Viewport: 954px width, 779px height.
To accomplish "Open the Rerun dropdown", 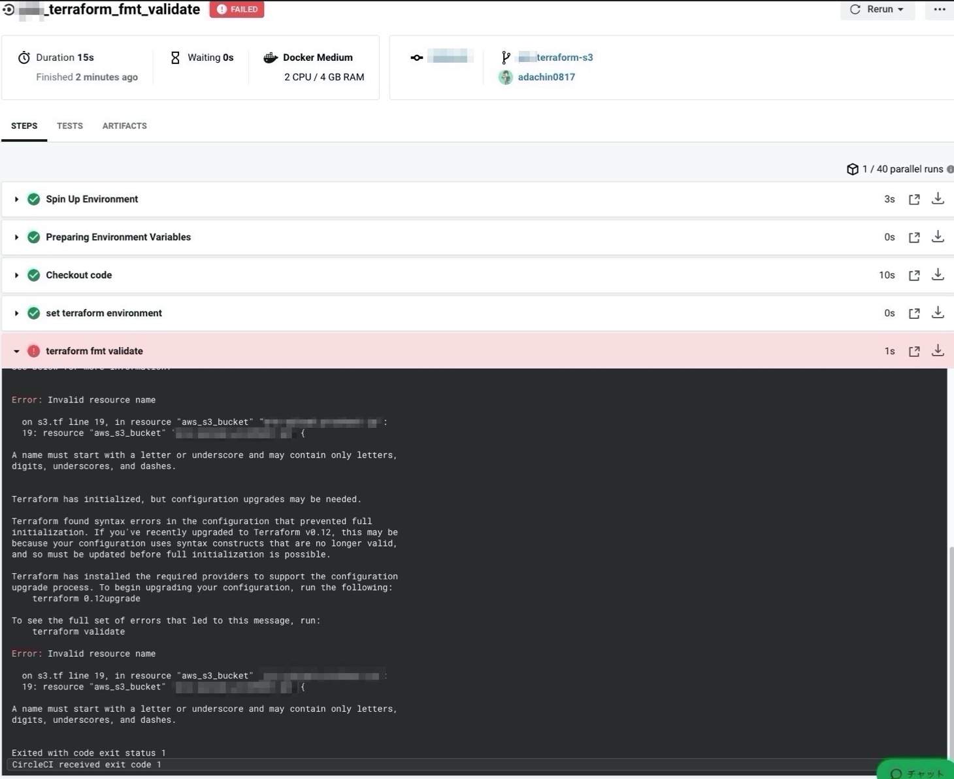I will click(877, 9).
